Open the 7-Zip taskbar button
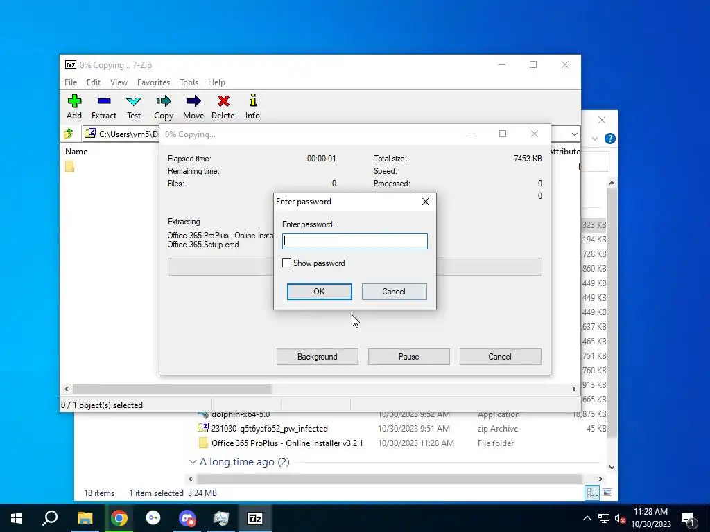The image size is (710, 532). coord(255,518)
